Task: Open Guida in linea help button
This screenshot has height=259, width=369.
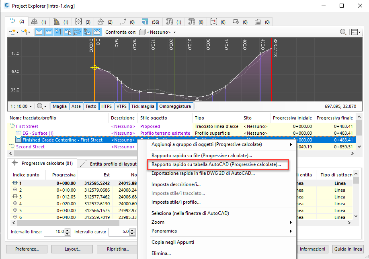Action: click(348, 249)
